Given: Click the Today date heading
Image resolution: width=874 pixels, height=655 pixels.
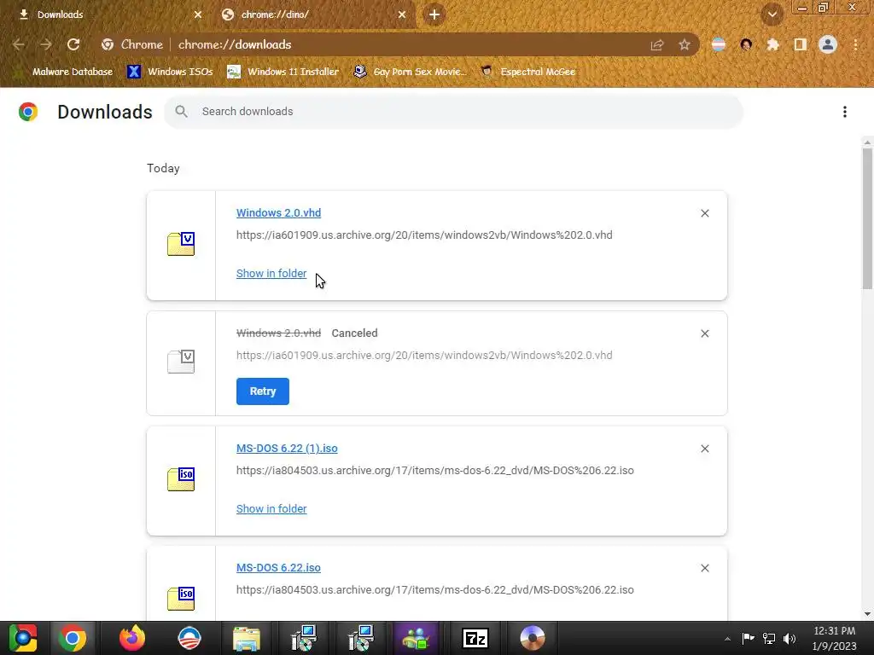Looking at the screenshot, I should click(163, 169).
